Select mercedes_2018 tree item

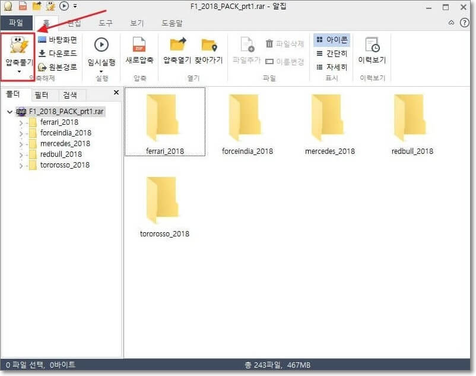pos(65,144)
